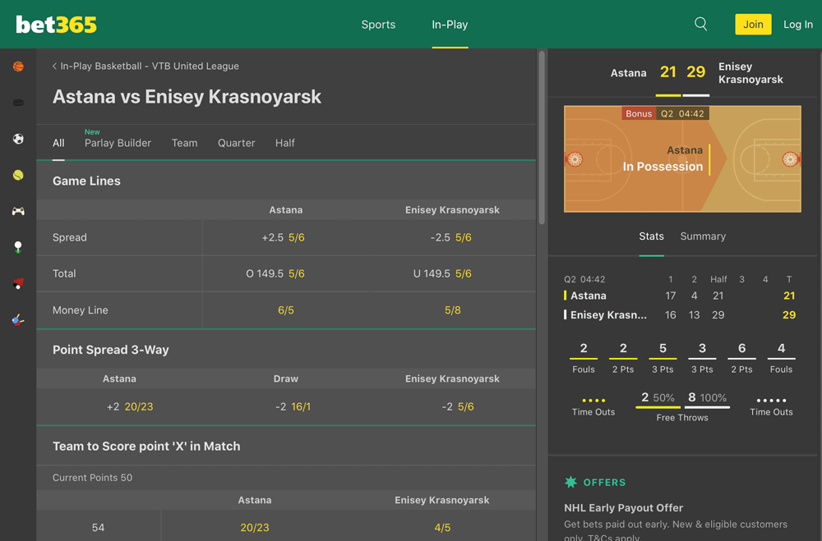Image resolution: width=822 pixels, height=541 pixels.
Task: Open the esports game controller icon
Action: pos(18,211)
